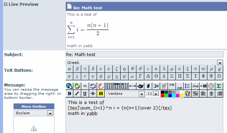Apply underline formatting with U button

click(85, 94)
